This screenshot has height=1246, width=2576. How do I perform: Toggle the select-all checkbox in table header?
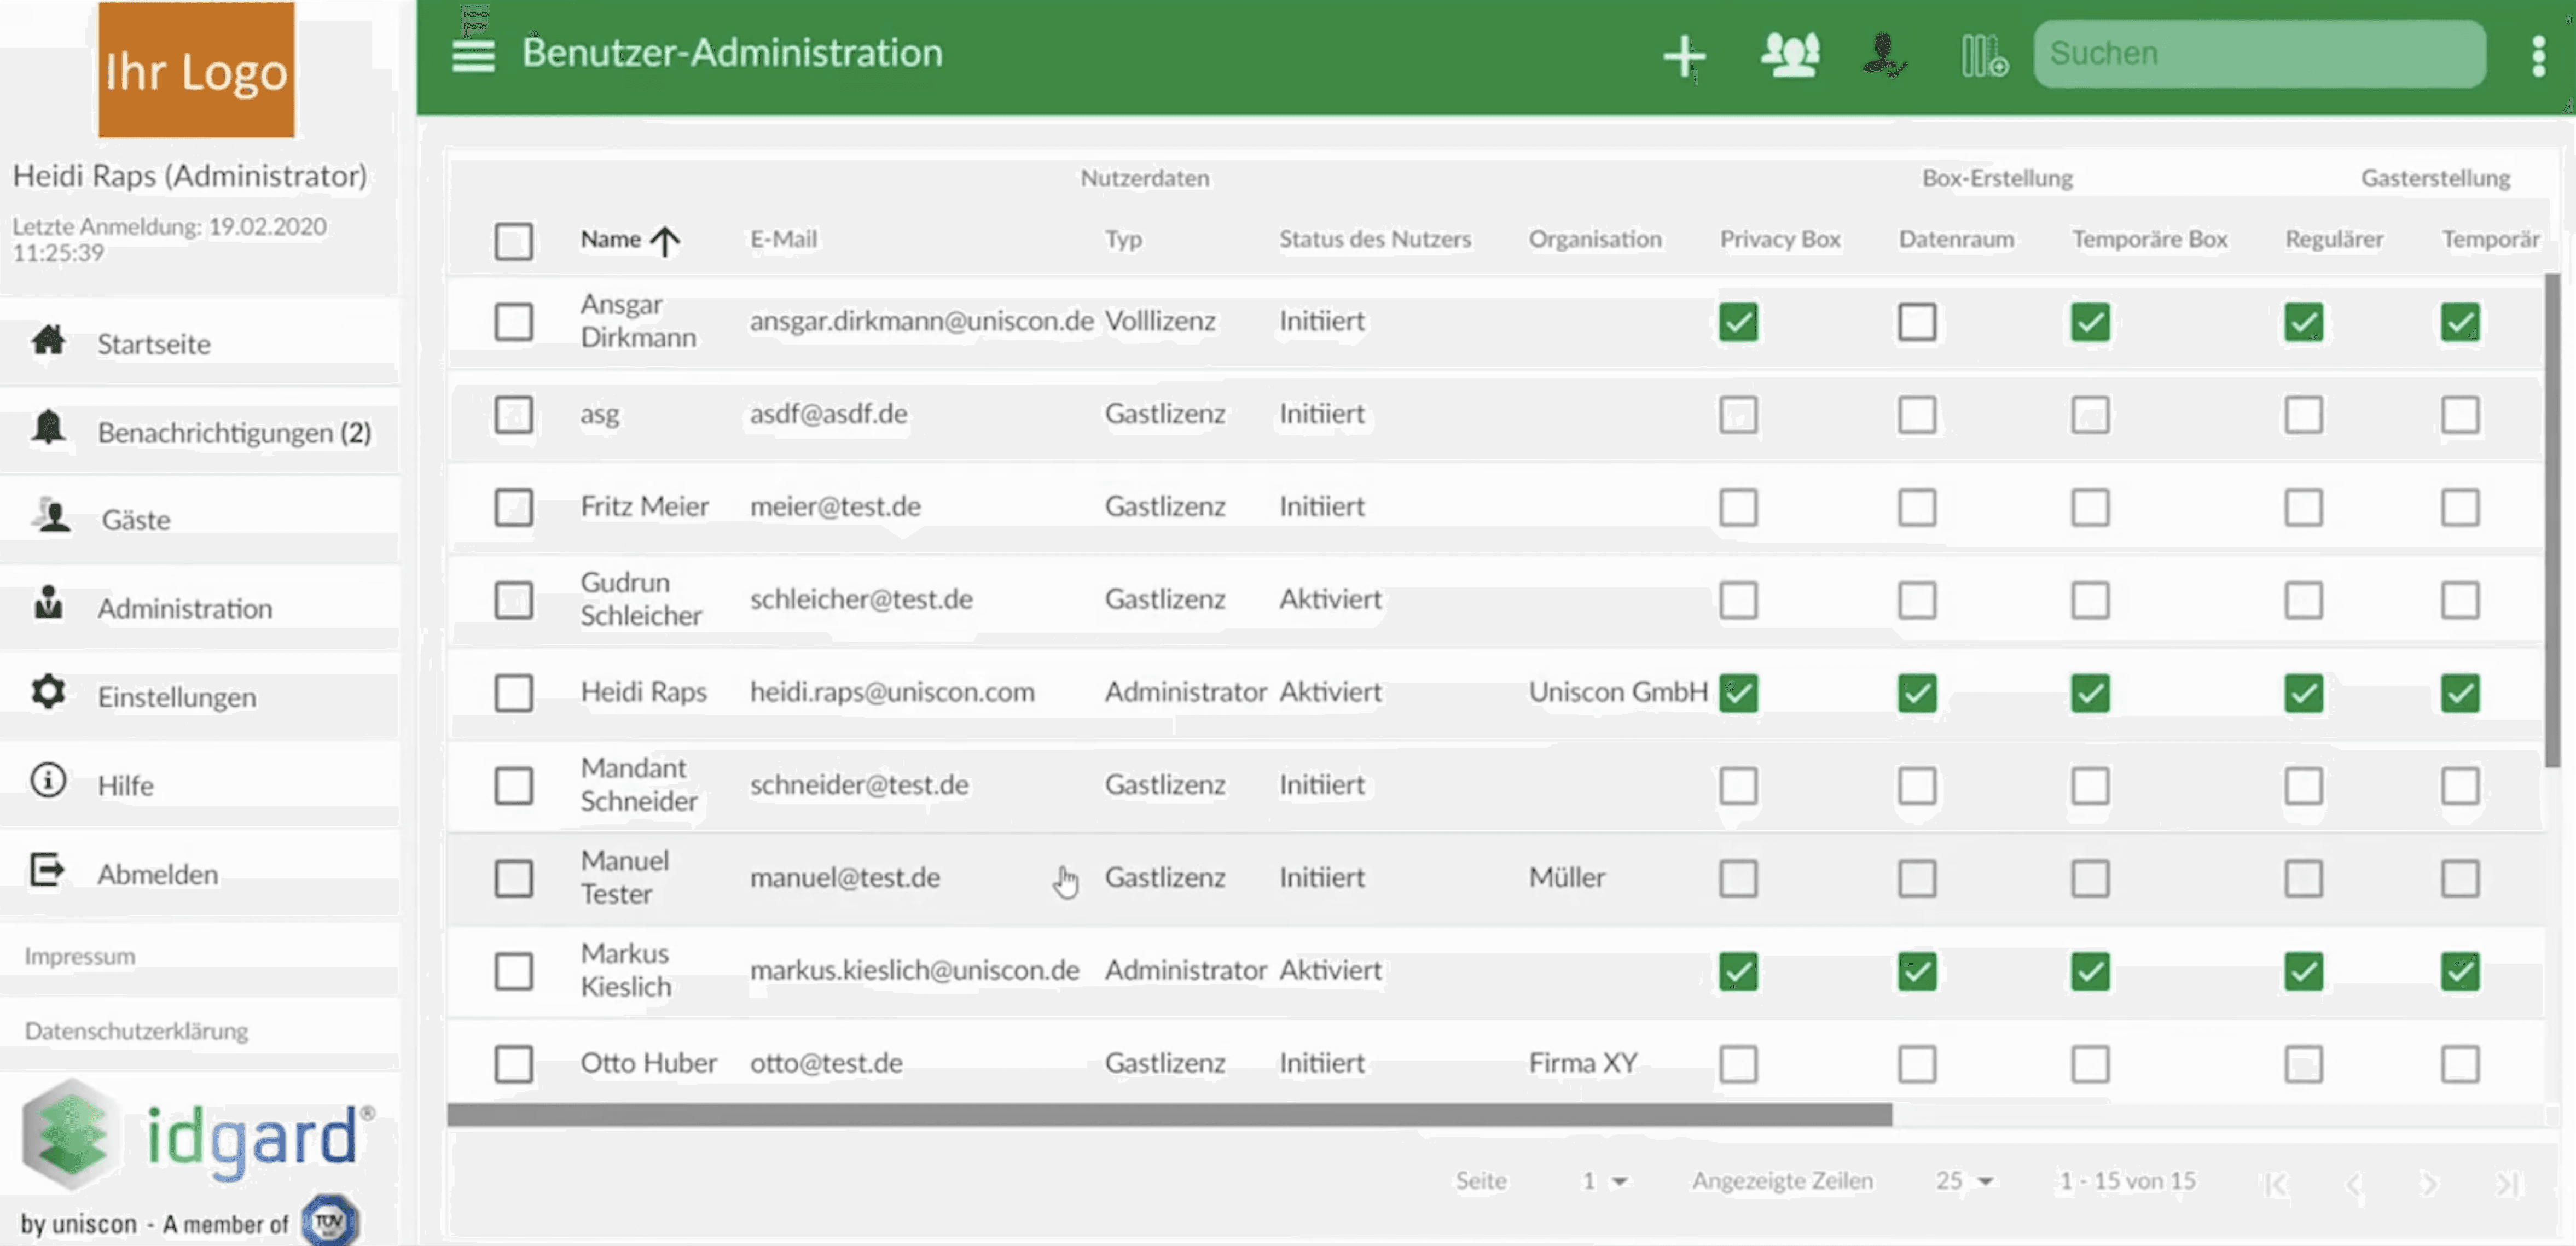(513, 241)
